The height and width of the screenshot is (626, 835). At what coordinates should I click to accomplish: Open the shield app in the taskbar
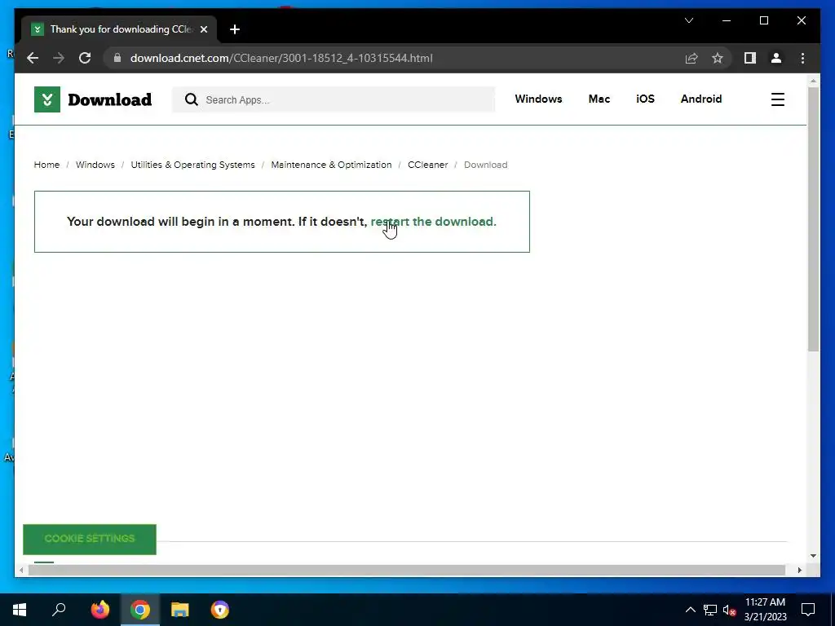click(x=220, y=610)
